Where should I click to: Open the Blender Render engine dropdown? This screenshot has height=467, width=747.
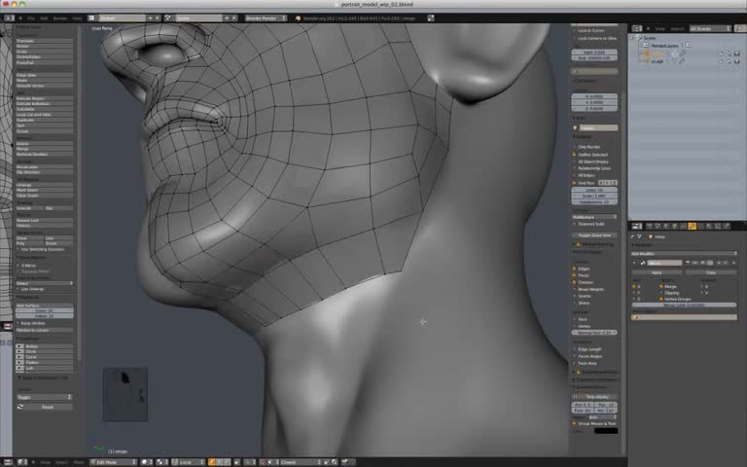tap(264, 18)
